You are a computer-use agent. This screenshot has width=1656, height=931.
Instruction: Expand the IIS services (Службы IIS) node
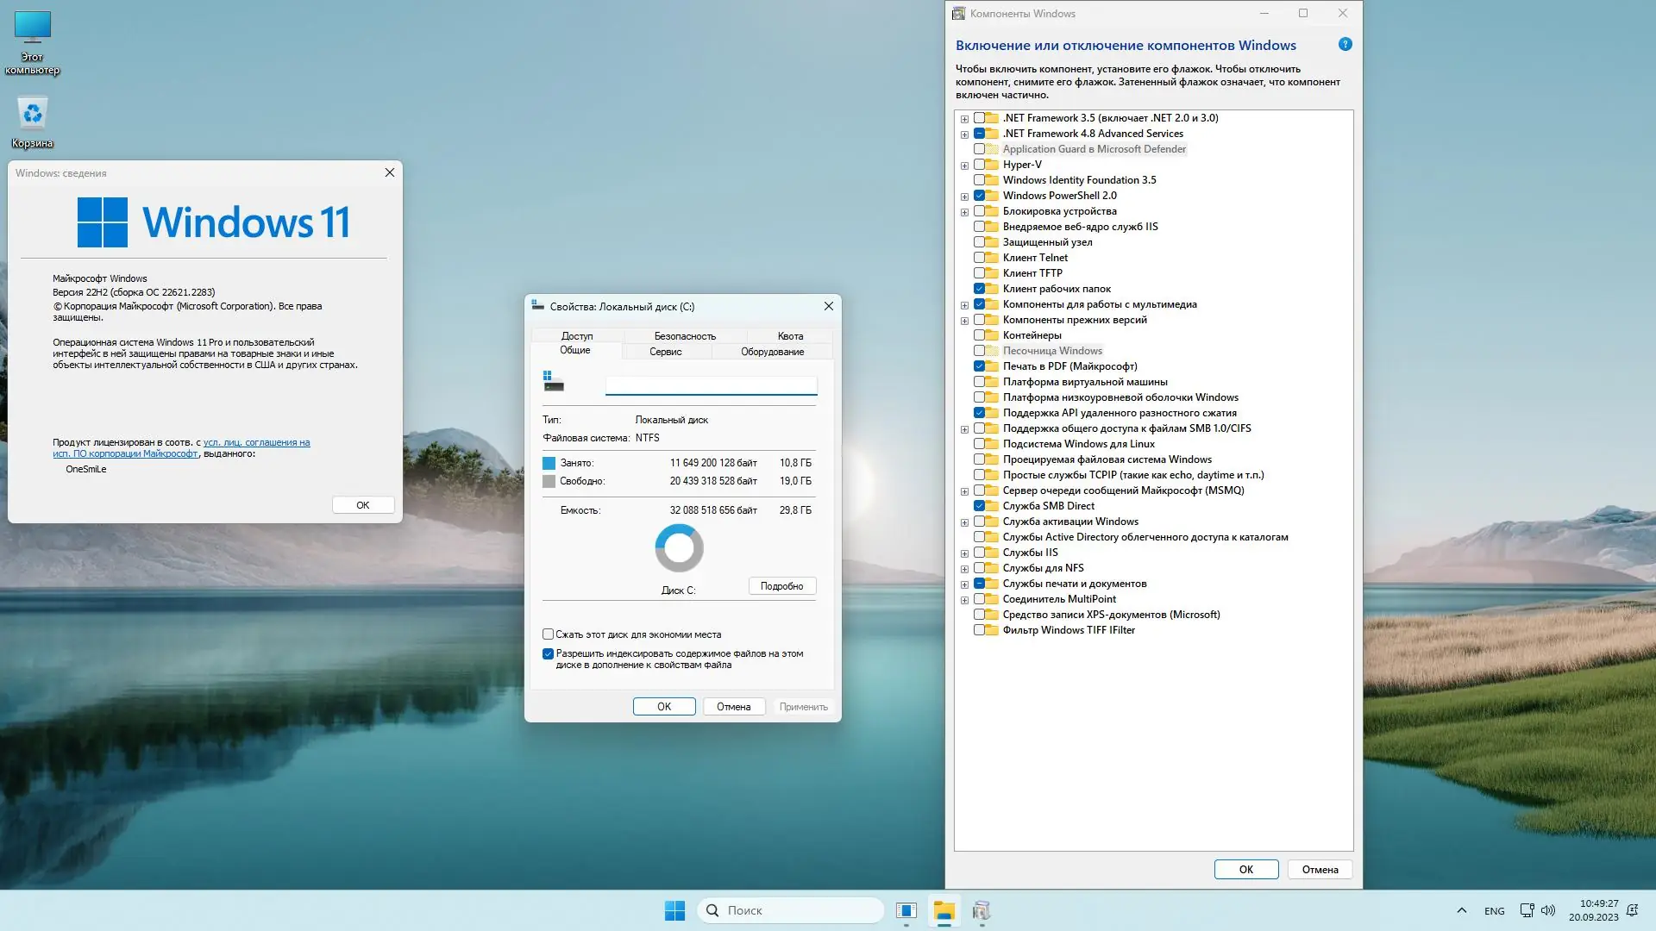coord(964,553)
